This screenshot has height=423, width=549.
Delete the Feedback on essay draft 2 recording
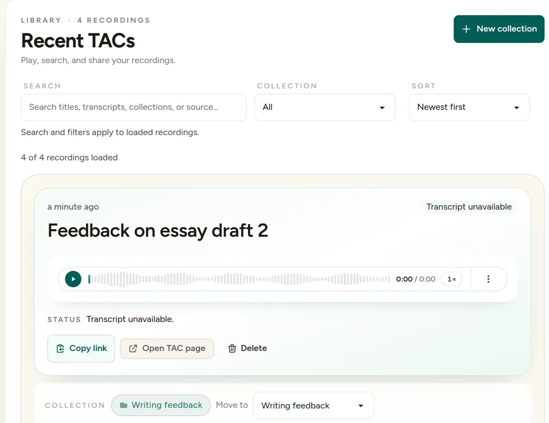(x=247, y=349)
